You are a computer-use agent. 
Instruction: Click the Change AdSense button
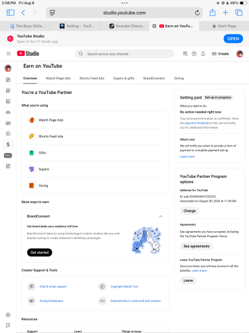click(x=189, y=211)
